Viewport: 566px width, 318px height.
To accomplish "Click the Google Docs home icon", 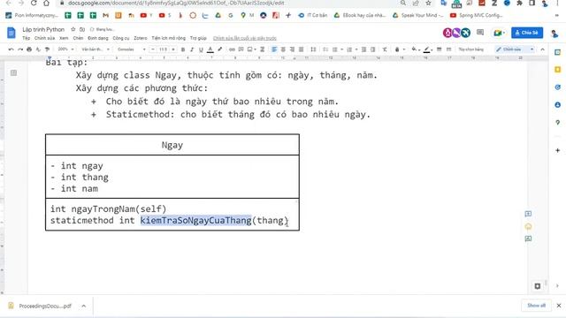I will tap(11, 33).
